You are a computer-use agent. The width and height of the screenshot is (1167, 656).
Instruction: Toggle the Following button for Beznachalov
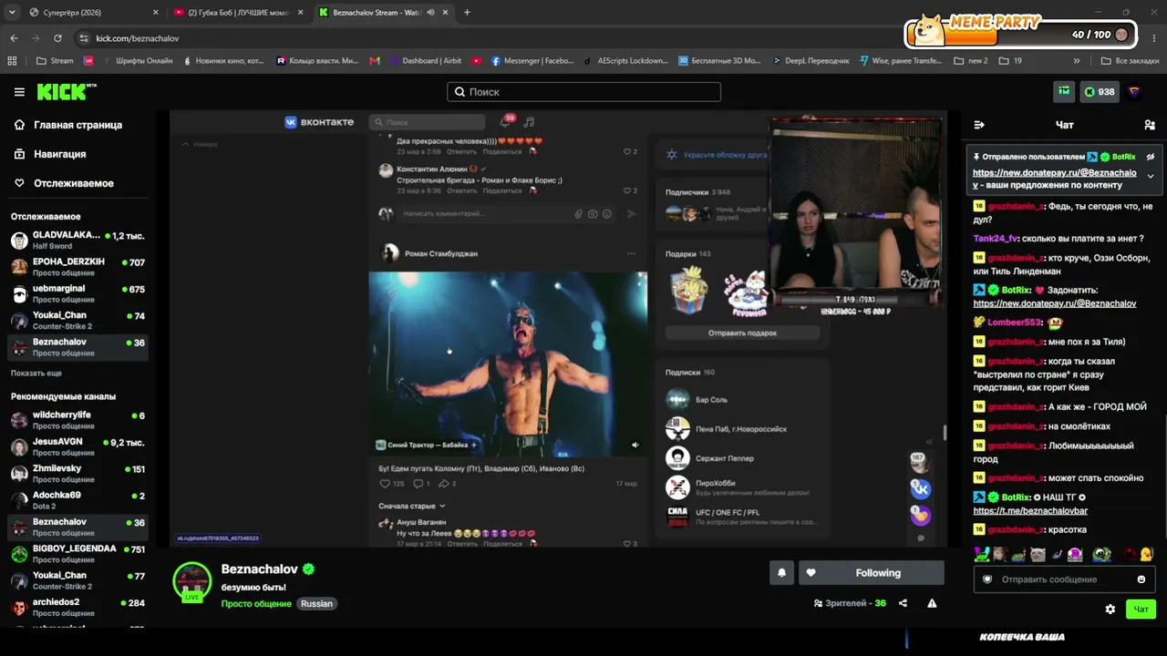tap(872, 573)
